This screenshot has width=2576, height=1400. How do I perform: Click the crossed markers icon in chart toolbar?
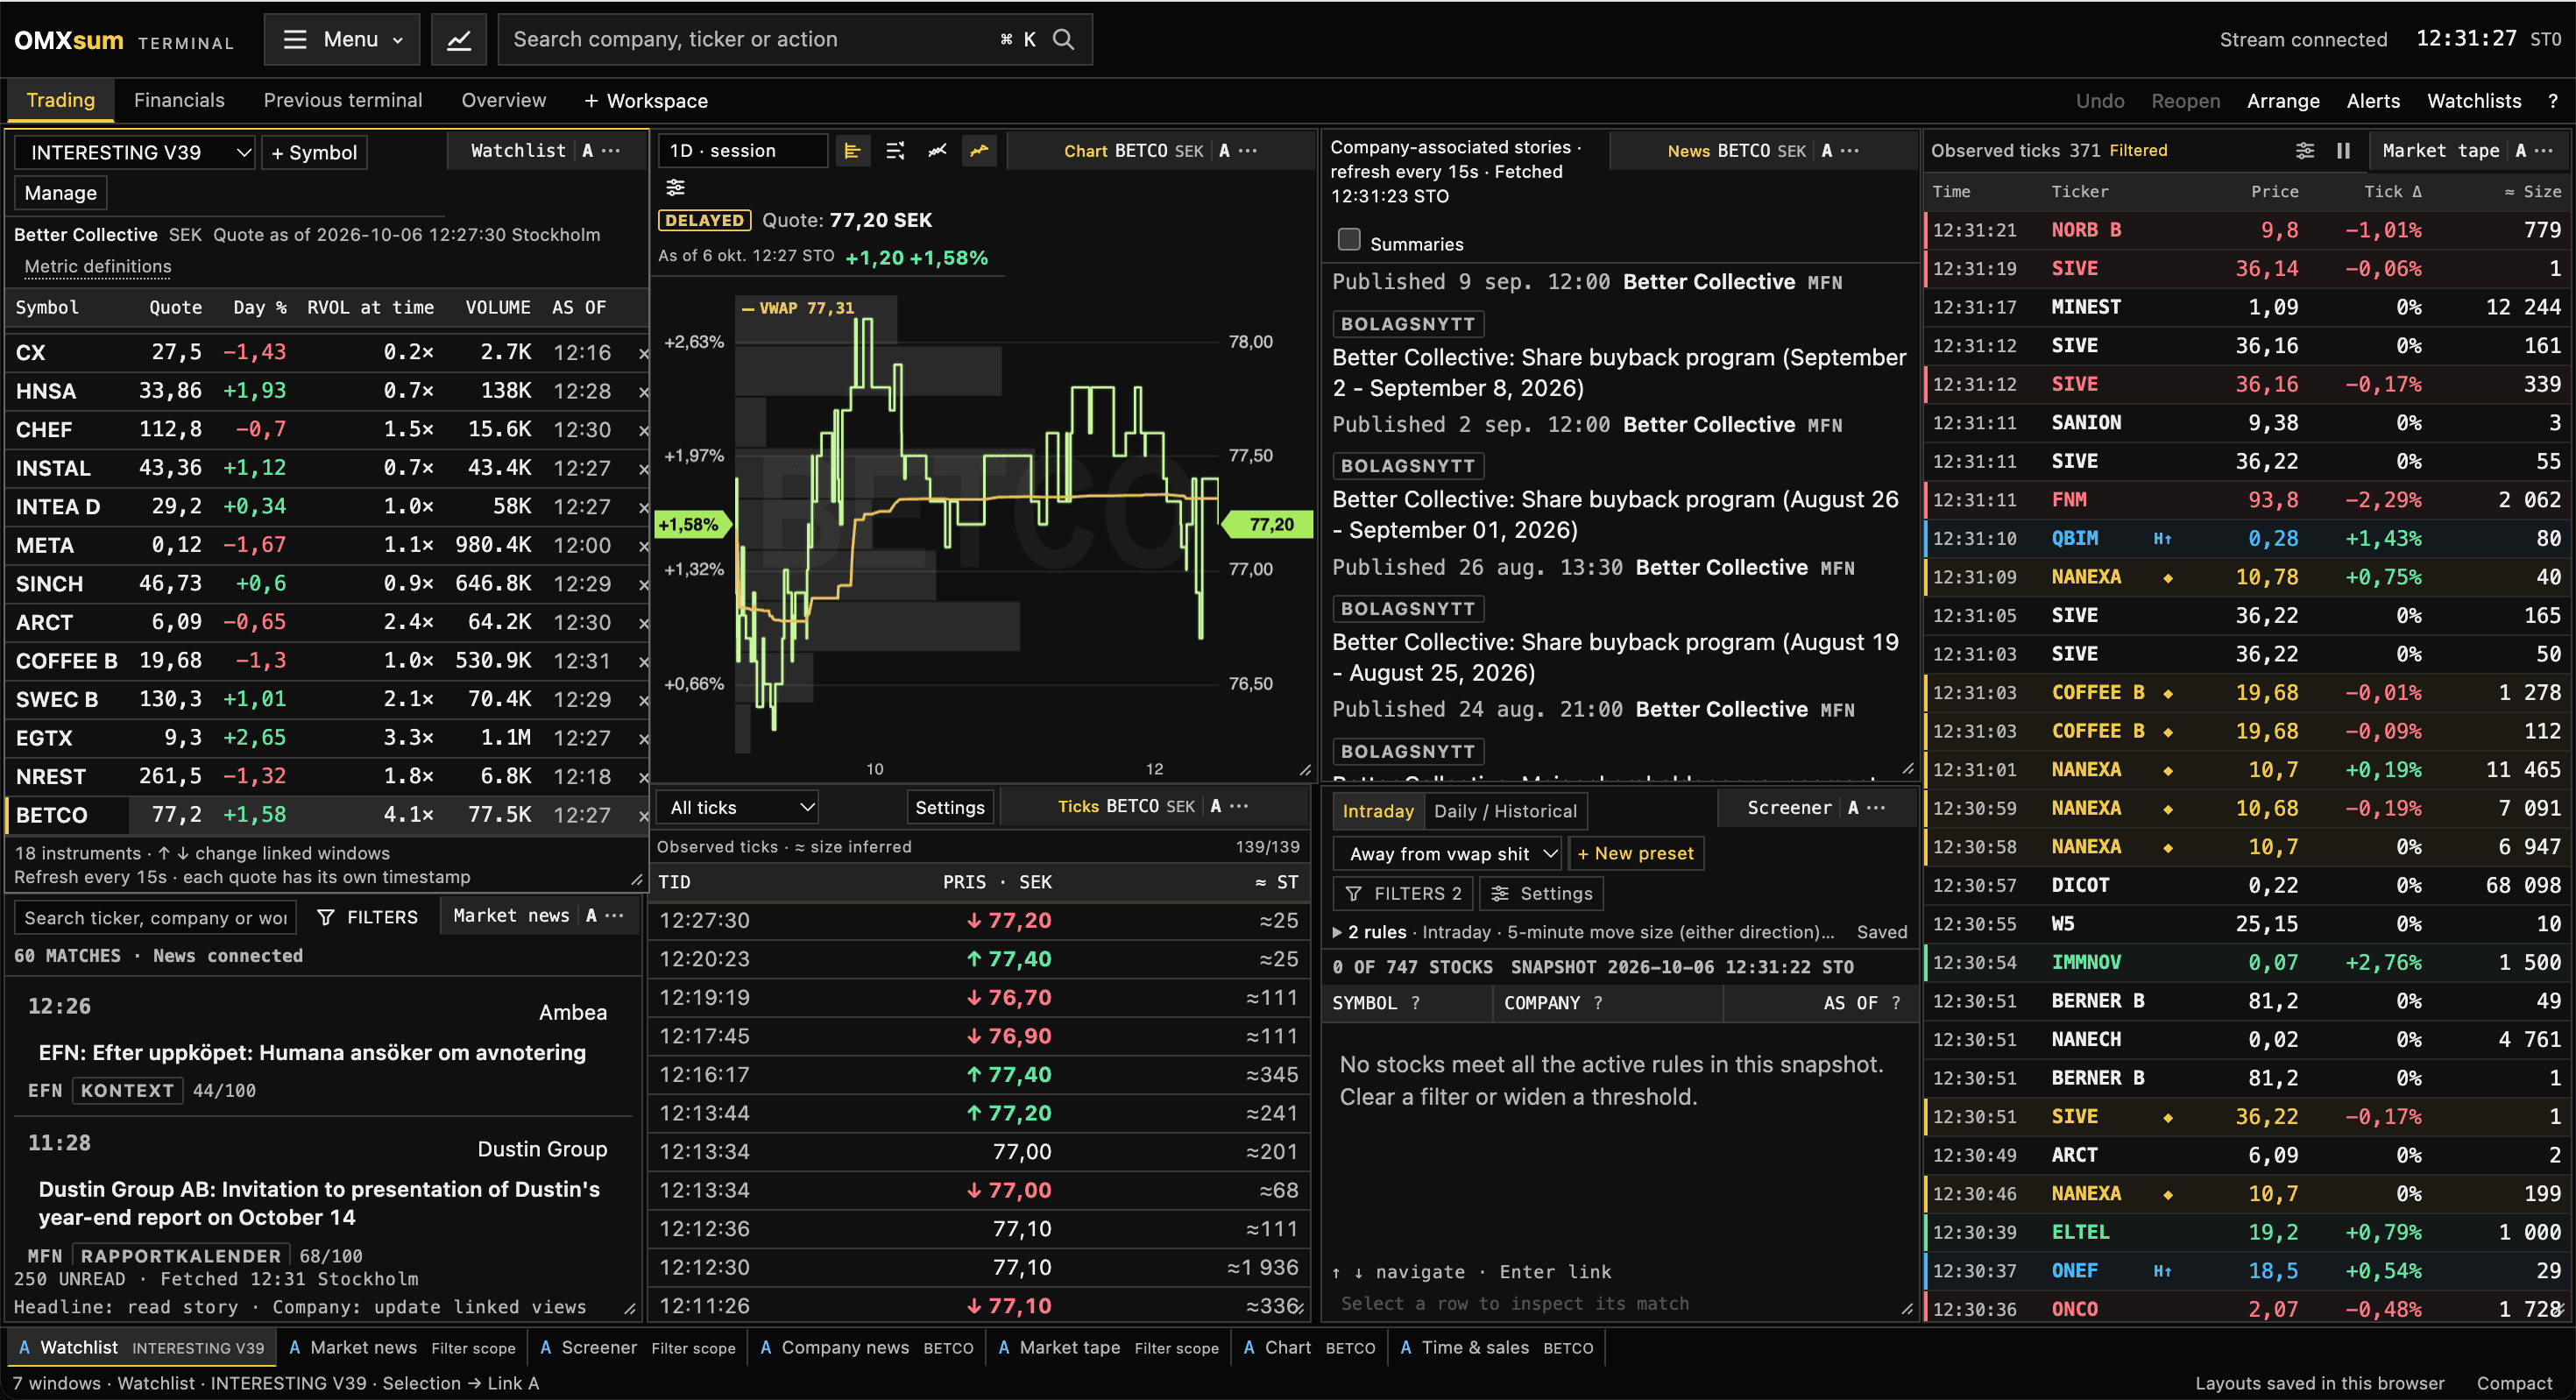coord(937,151)
